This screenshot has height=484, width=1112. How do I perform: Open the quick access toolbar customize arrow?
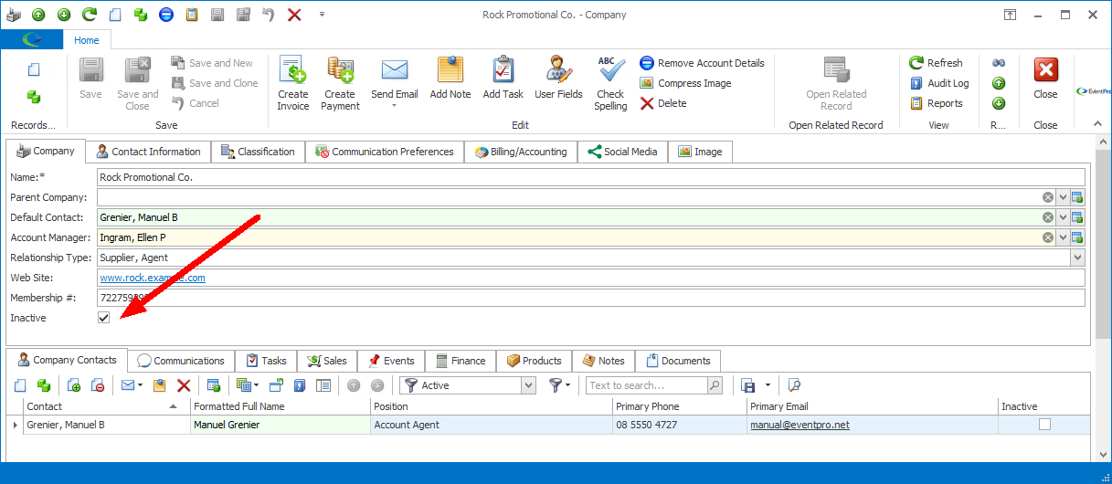322,15
